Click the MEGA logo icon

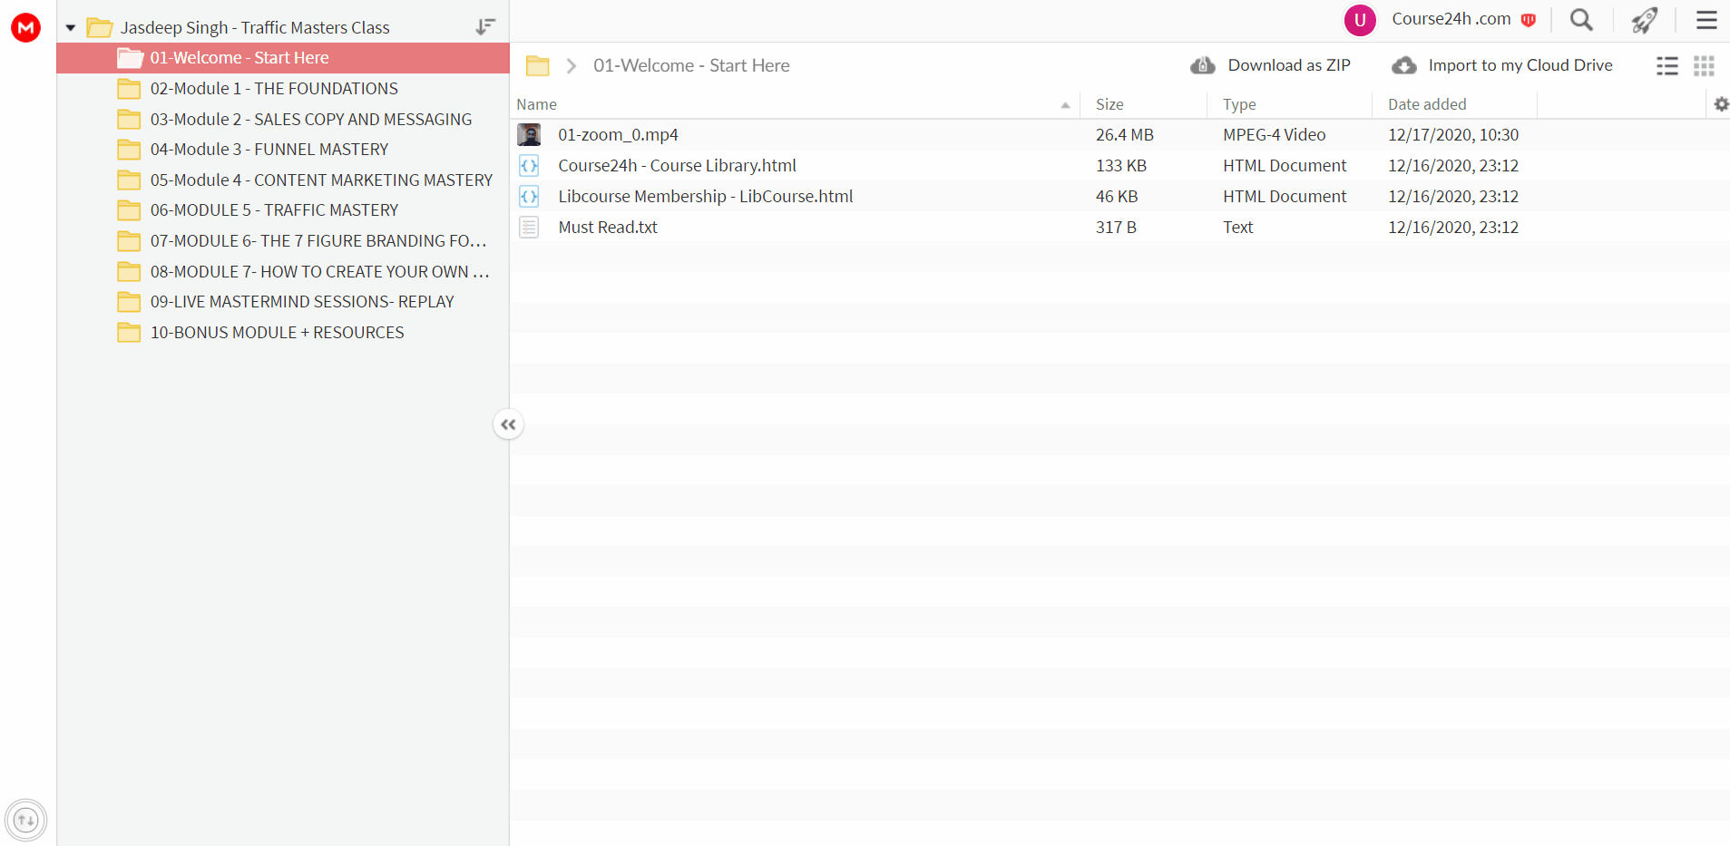tap(25, 27)
